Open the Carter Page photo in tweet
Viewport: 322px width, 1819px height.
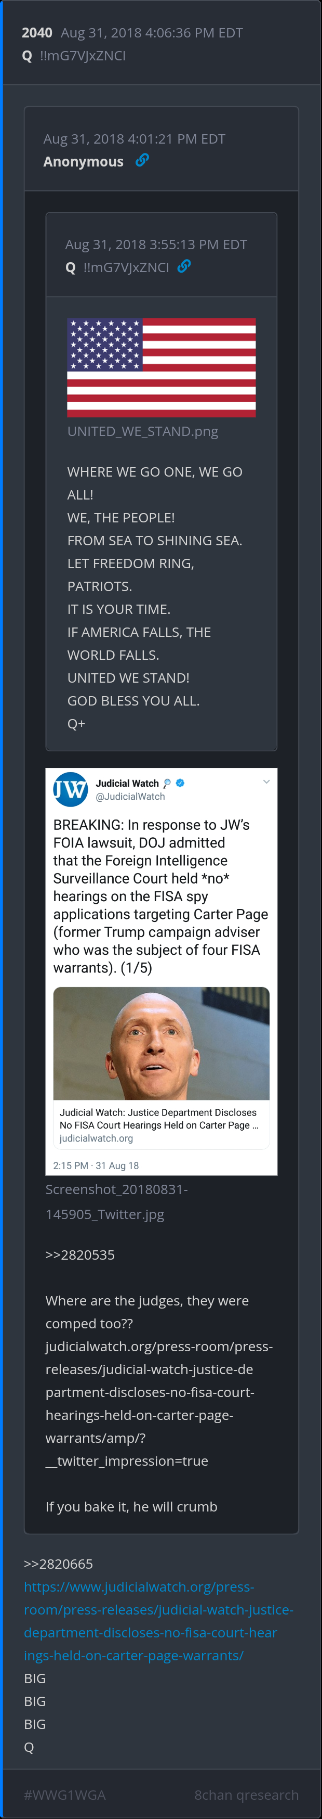tap(162, 1044)
